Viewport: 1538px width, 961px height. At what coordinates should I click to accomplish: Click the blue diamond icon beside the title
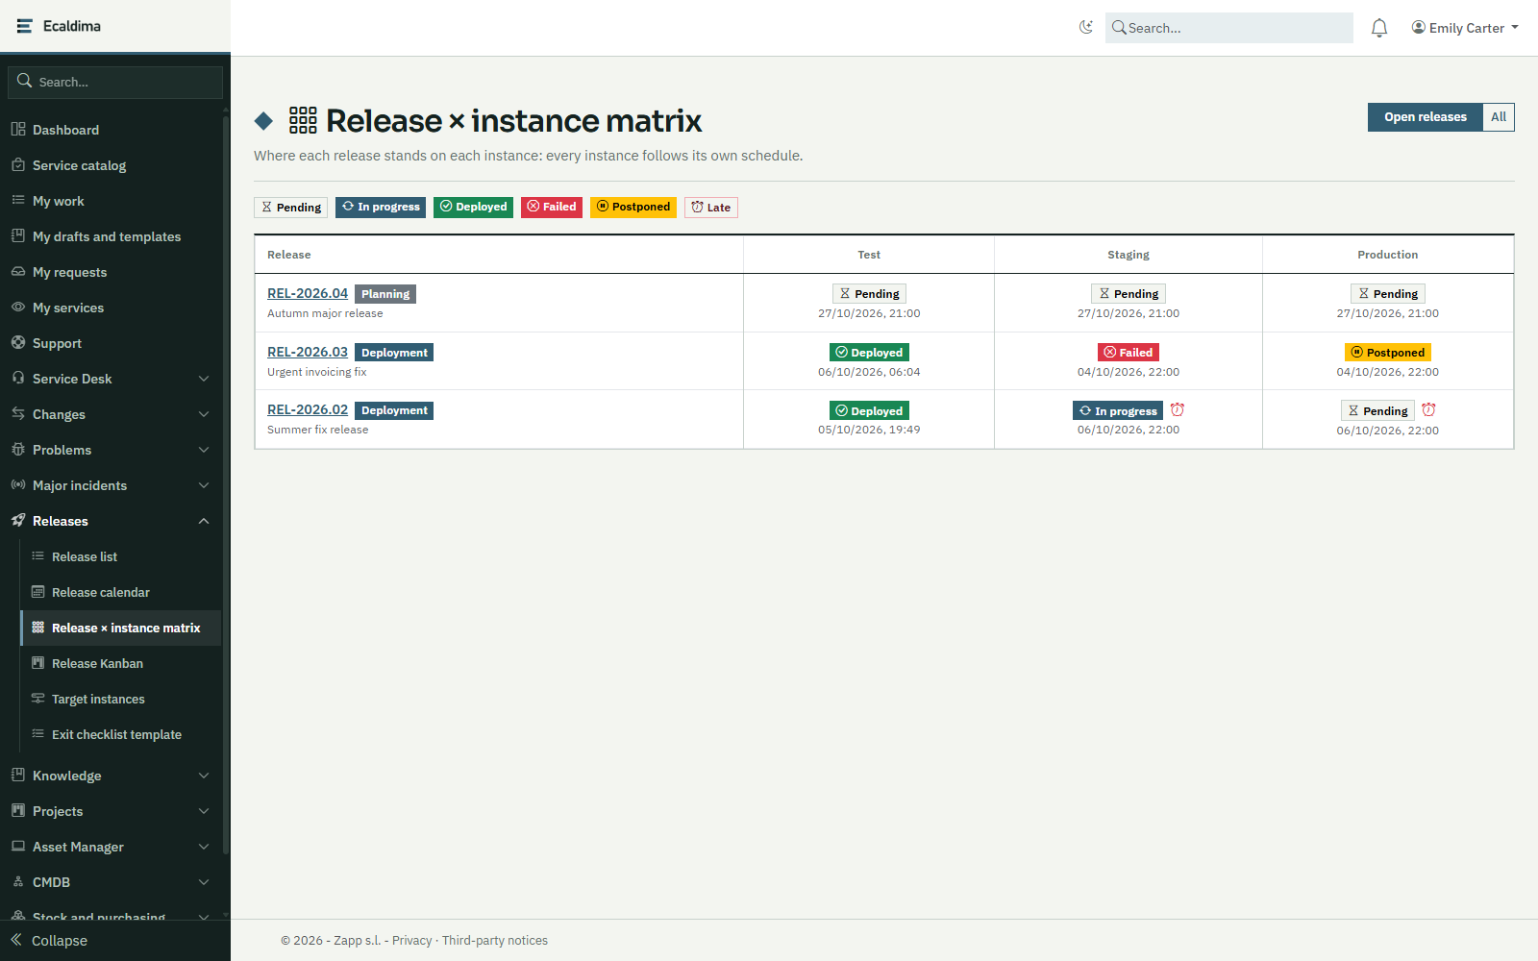(x=263, y=121)
